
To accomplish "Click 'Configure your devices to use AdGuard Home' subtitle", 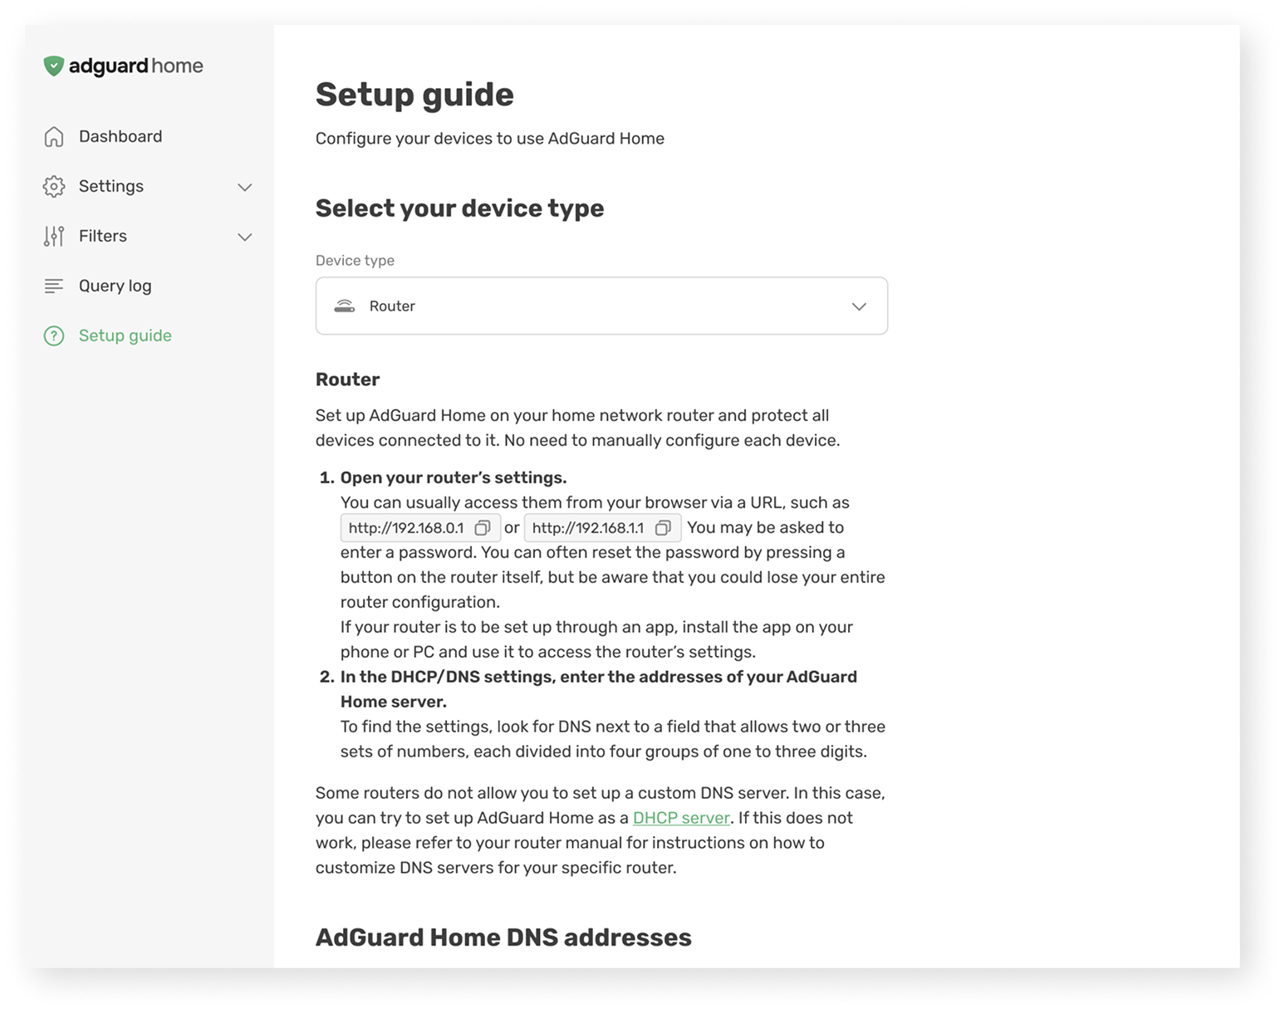I will pyautogui.click(x=490, y=139).
